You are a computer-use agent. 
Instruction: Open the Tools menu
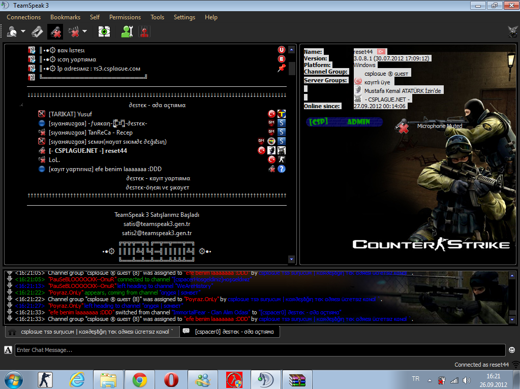(x=157, y=17)
